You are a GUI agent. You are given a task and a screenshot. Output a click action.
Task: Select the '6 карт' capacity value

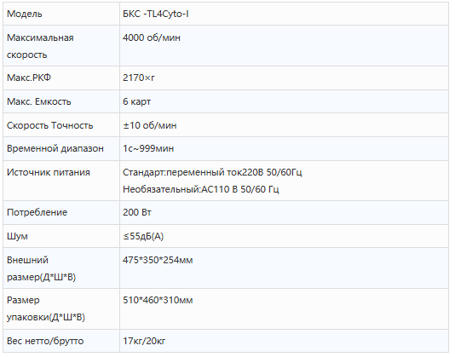tap(136, 101)
